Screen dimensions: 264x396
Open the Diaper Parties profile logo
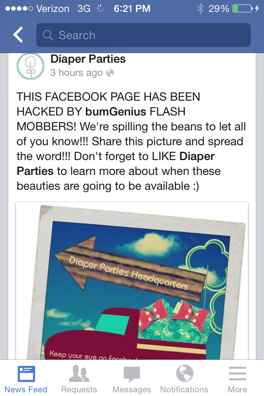(30, 66)
